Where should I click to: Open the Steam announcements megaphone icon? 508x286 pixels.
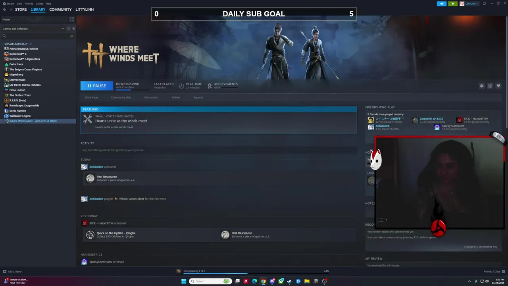(x=442, y=4)
